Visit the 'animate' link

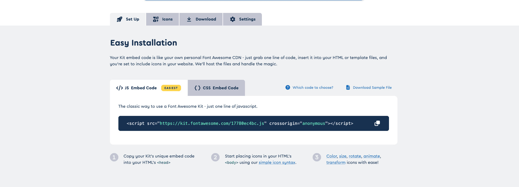tap(371, 156)
